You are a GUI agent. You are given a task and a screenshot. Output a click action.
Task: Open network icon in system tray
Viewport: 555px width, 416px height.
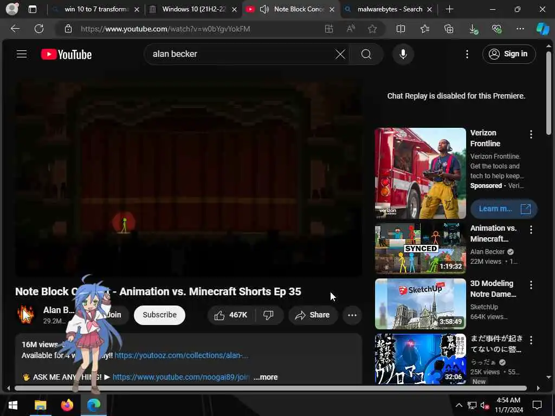click(472, 405)
